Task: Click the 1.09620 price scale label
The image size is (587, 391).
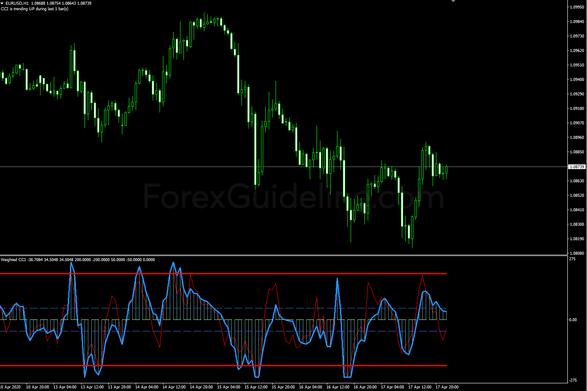Action: (577, 50)
